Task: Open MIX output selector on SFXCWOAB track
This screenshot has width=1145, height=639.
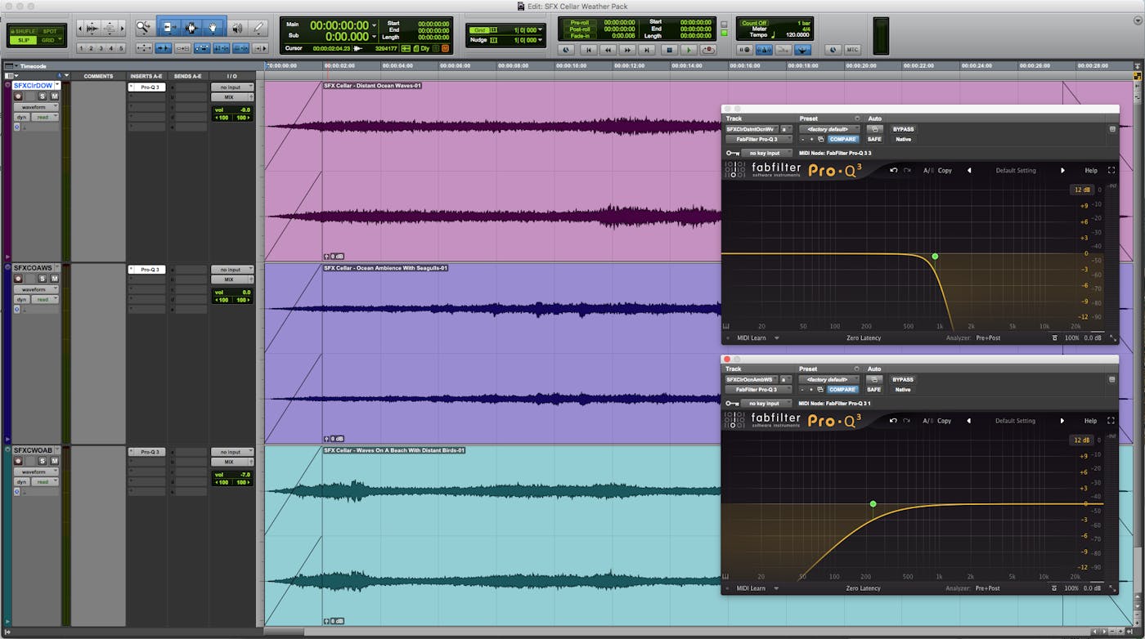Action: pos(232,462)
